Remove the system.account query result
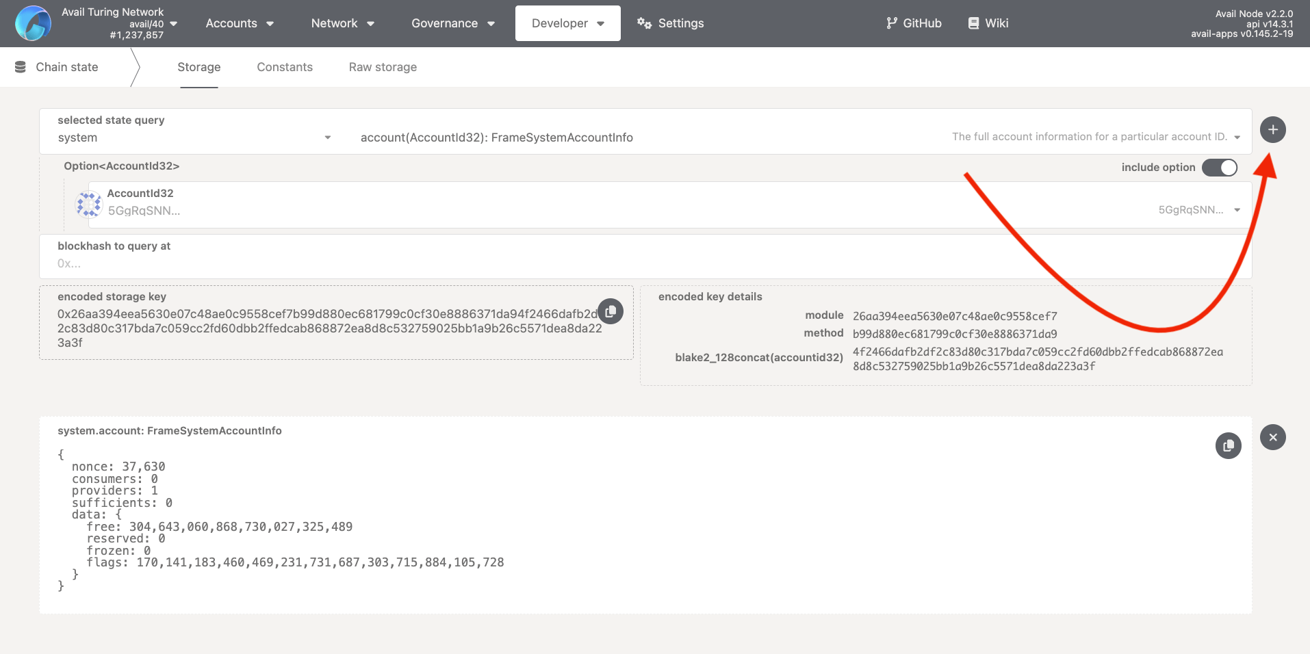Viewport: 1310px width, 654px height. pyautogui.click(x=1272, y=437)
